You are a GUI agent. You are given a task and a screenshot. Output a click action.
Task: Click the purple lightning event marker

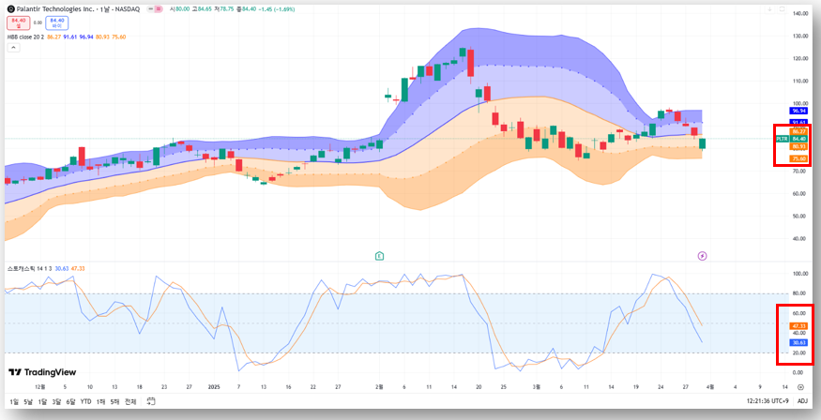click(x=703, y=256)
